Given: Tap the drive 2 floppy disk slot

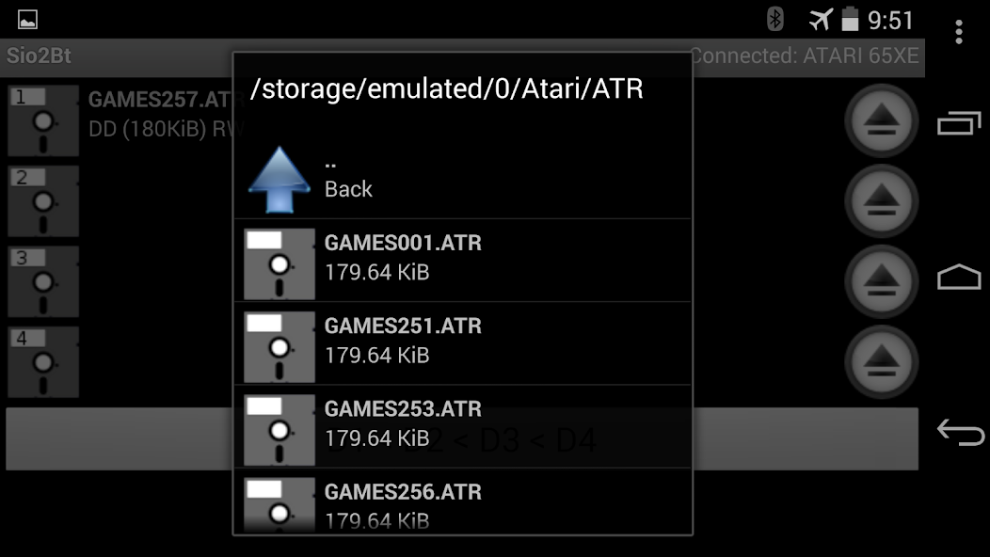Looking at the screenshot, I should 43,201.
